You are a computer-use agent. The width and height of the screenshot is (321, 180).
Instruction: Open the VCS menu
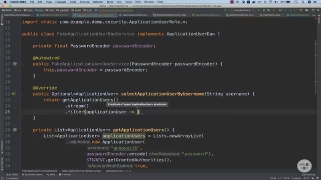(x=138, y=2)
